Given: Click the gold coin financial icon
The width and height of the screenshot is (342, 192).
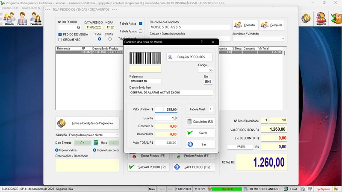Looking at the screenshot, I should tap(306, 18).
